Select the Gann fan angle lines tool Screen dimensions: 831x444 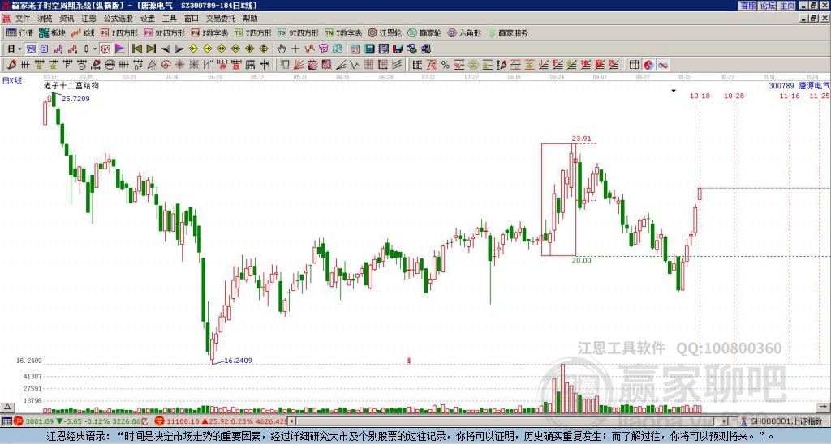pos(299,65)
